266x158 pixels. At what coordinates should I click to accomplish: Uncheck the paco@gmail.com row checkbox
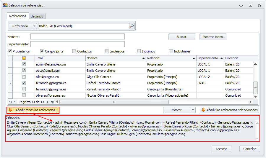(24, 71)
